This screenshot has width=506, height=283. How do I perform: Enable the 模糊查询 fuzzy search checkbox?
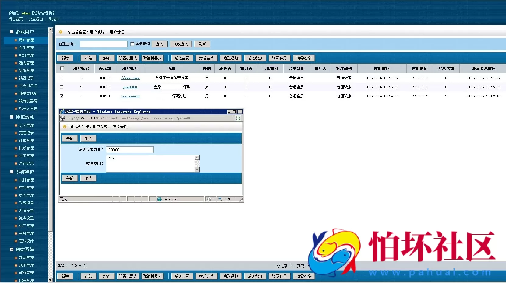[132, 44]
